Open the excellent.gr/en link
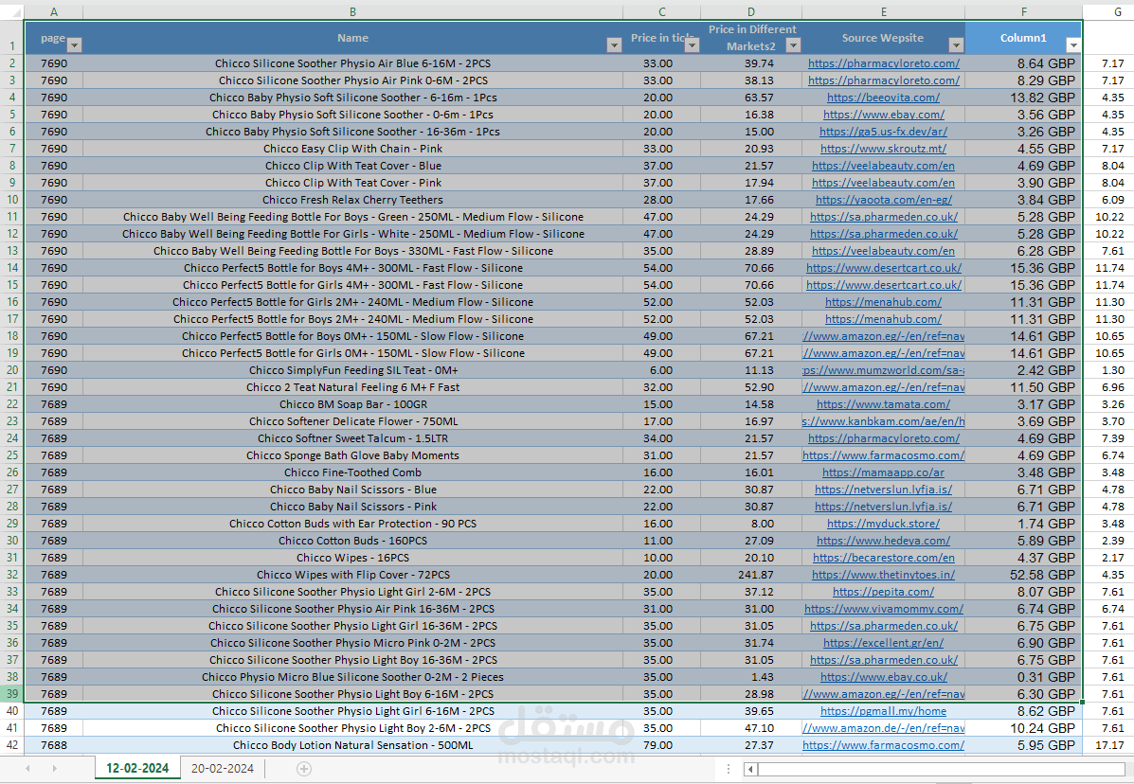The image size is (1134, 784). (884, 643)
